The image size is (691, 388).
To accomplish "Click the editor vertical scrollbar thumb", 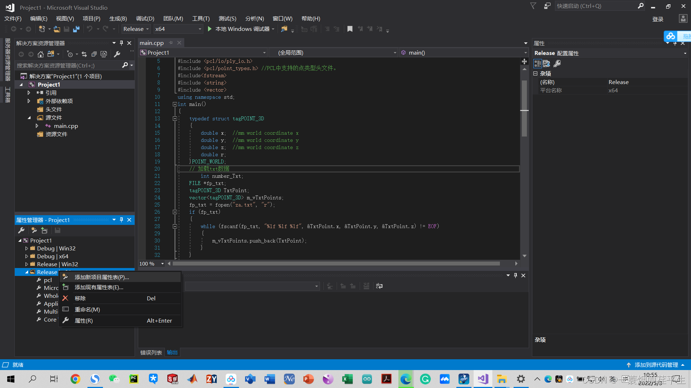I will tap(524, 108).
